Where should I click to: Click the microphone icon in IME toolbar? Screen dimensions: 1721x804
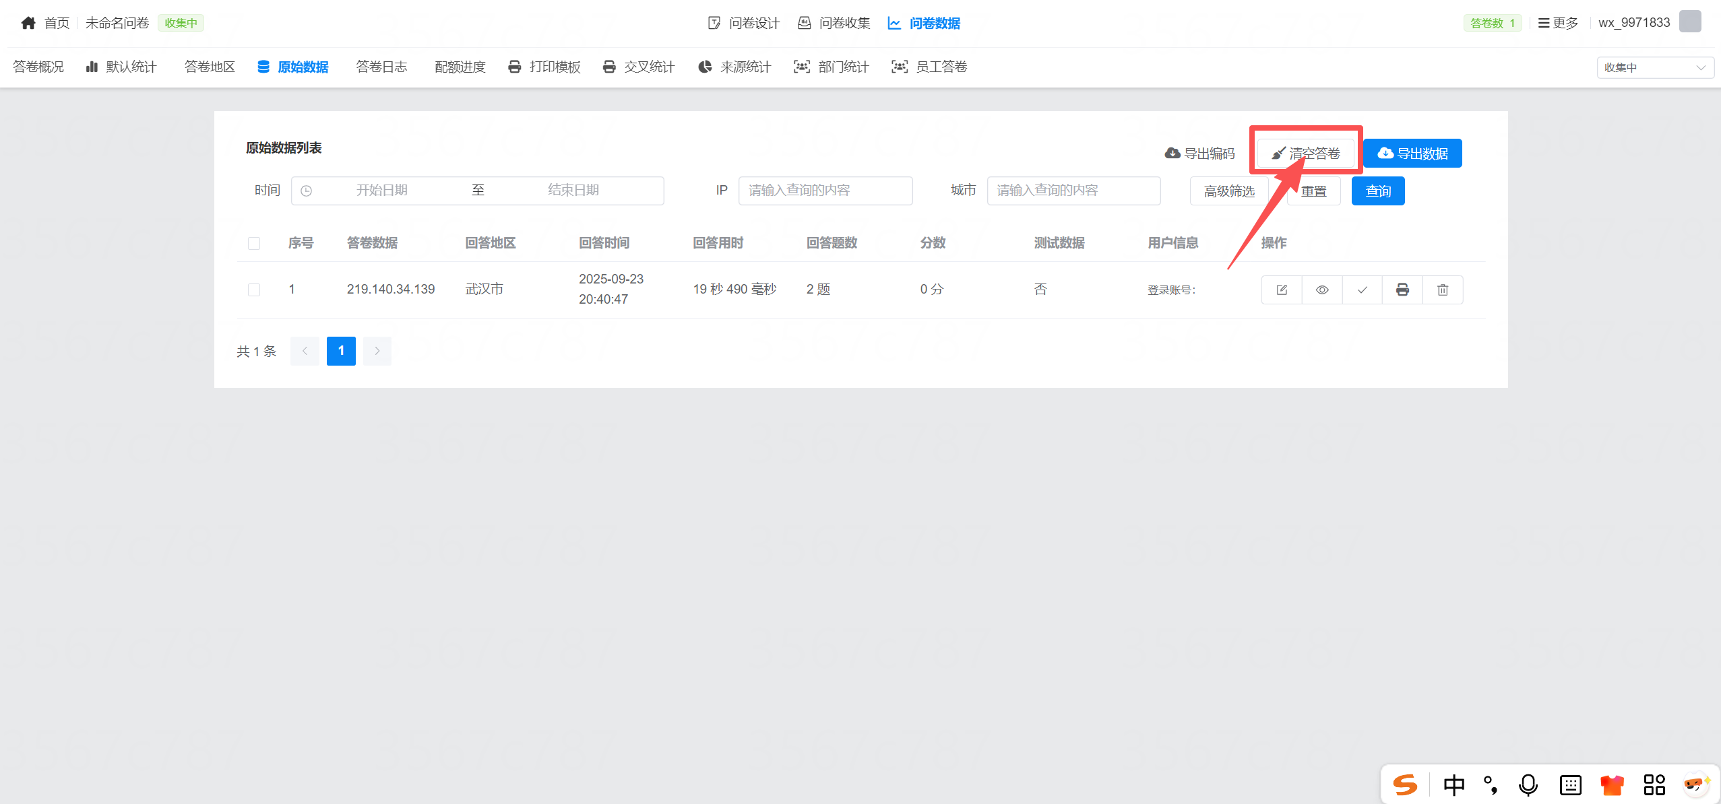1528,784
